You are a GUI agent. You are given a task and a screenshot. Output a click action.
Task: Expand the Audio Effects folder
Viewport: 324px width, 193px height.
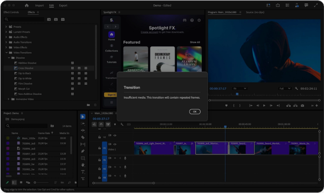pos(6,37)
